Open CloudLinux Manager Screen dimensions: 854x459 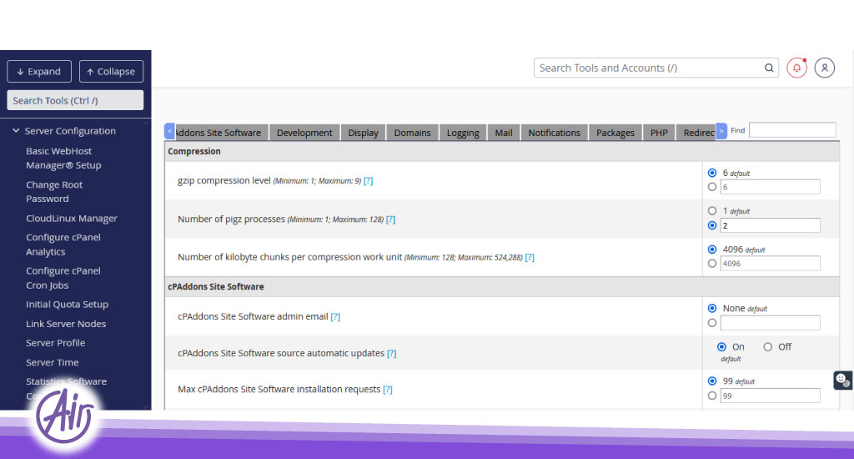(72, 219)
